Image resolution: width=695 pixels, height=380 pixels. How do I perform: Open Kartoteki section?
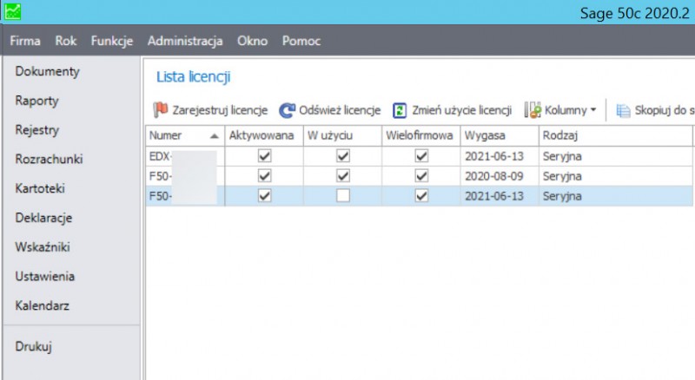pos(40,188)
